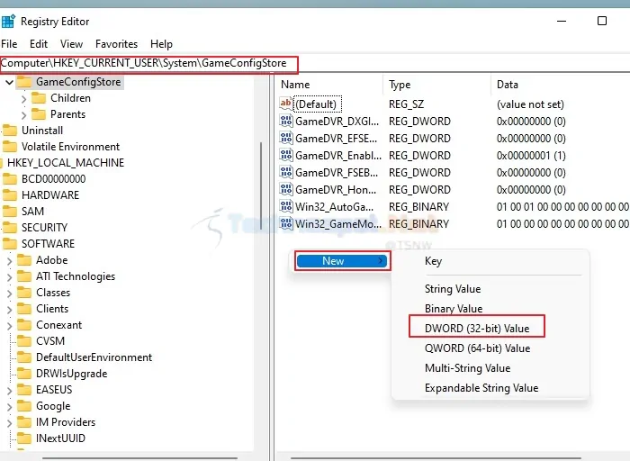Open the File menu

(x=9, y=44)
